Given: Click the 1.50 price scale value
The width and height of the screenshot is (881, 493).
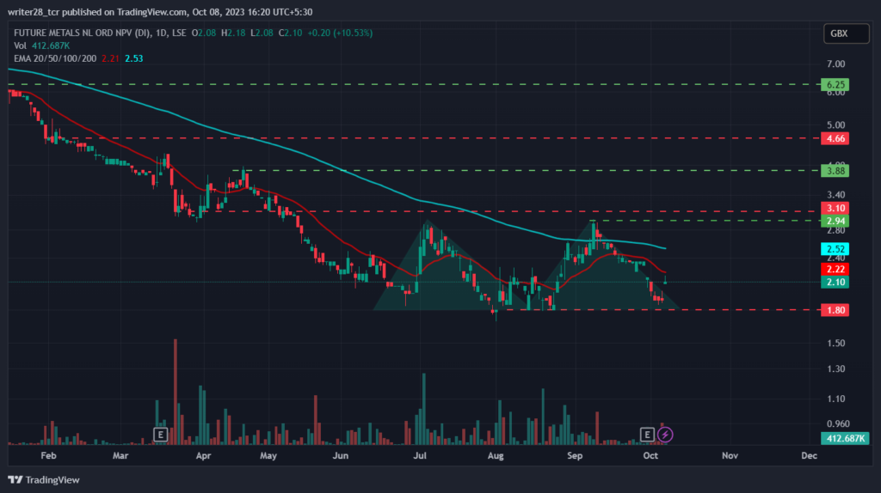Looking at the screenshot, I should click(836, 344).
